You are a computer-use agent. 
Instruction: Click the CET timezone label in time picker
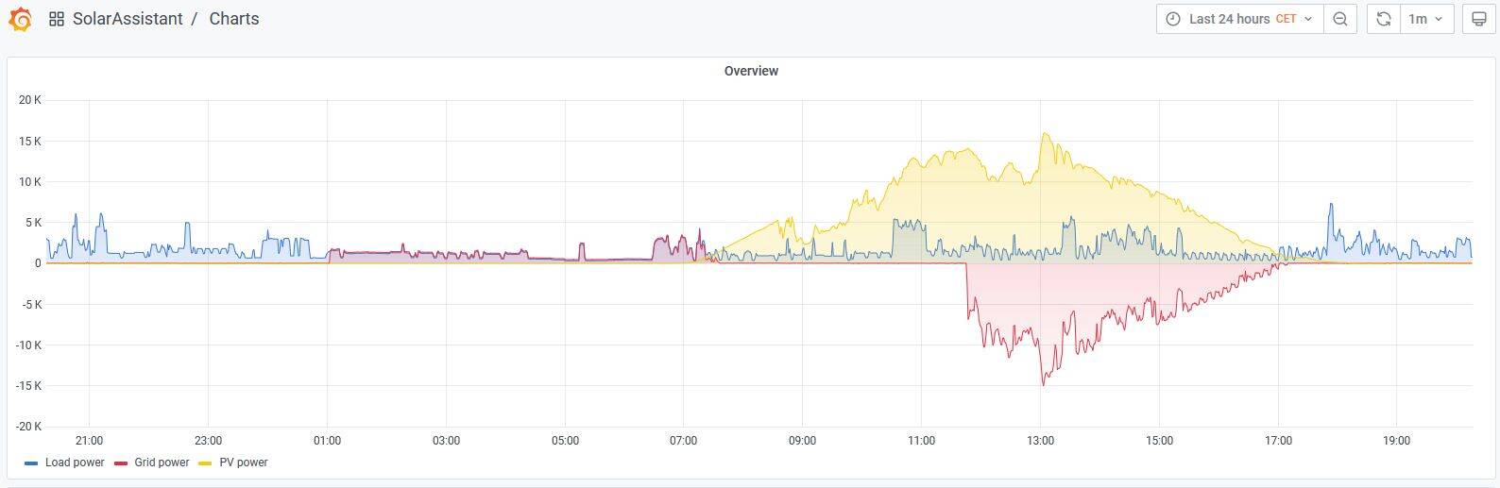(1286, 19)
